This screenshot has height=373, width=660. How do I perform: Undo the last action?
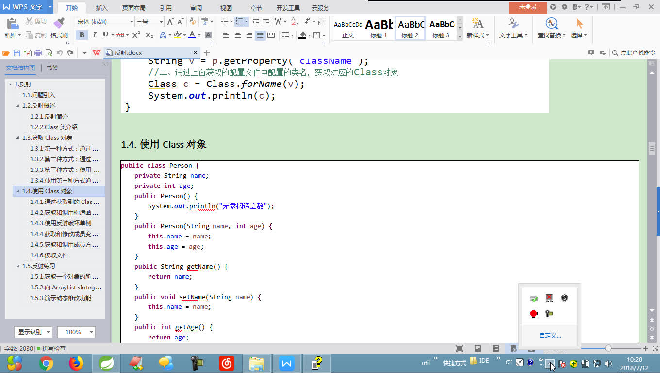pyautogui.click(x=60, y=53)
